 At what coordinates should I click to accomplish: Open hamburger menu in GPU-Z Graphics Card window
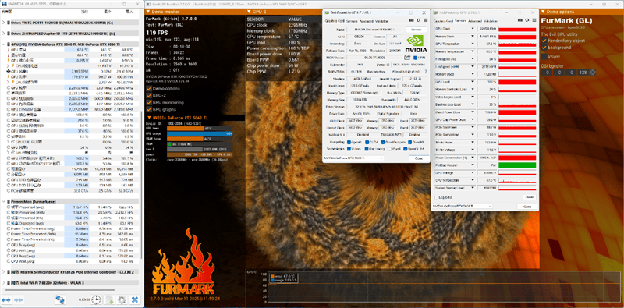tap(425, 21)
